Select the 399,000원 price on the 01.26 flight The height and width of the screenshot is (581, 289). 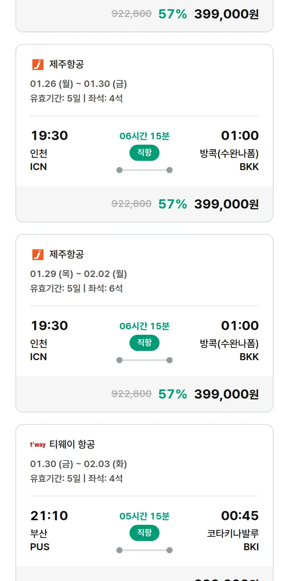point(226,204)
